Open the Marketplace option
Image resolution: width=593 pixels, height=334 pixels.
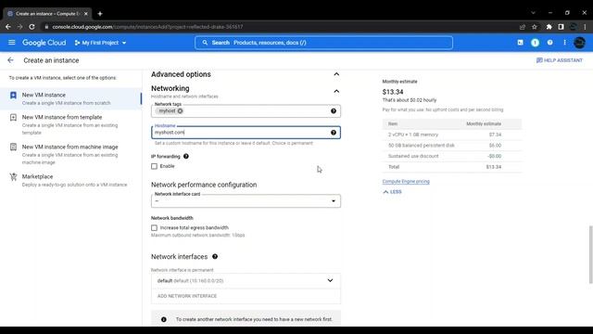point(70,180)
